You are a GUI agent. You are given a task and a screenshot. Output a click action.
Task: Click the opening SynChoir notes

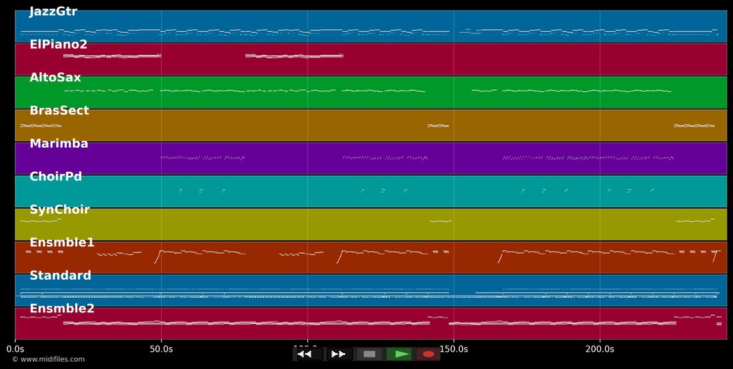(41, 220)
